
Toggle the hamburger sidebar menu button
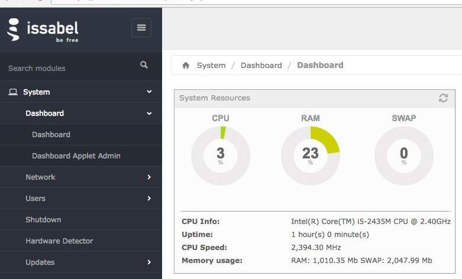point(141,28)
